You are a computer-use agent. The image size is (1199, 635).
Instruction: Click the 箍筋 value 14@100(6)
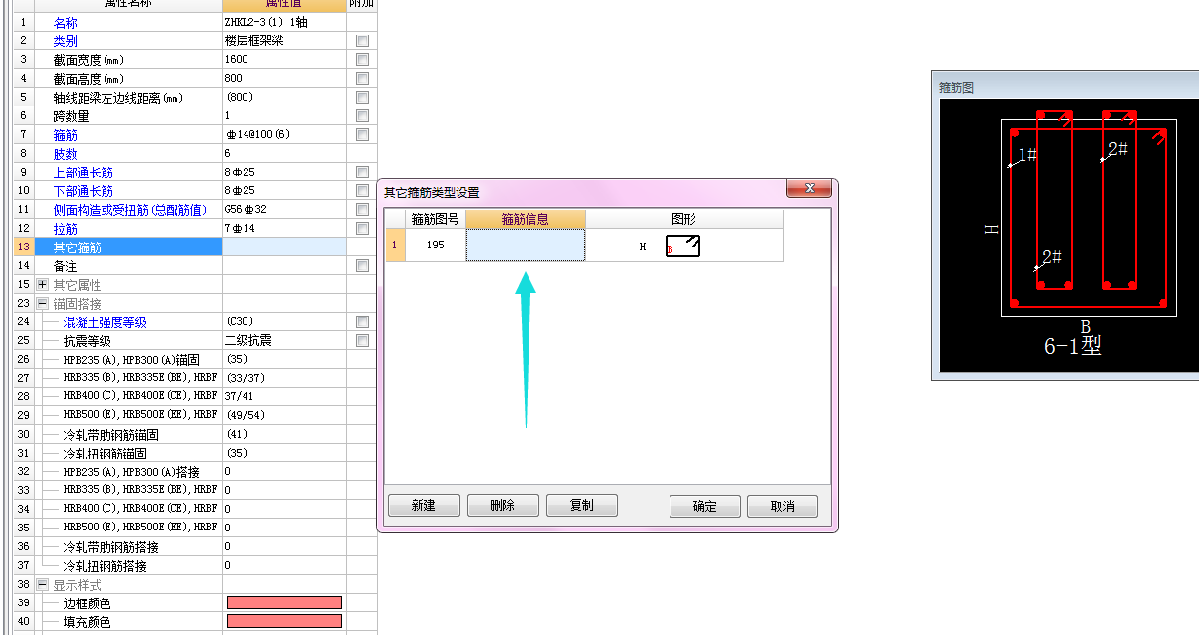click(x=256, y=135)
